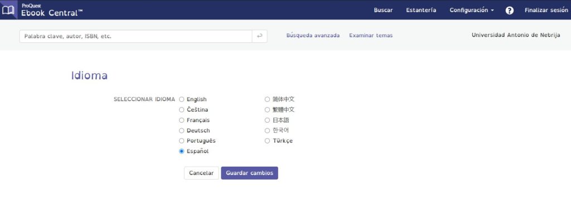Click Finalizar sesión to log out
Screen dimensions: 571x209
pos(546,10)
